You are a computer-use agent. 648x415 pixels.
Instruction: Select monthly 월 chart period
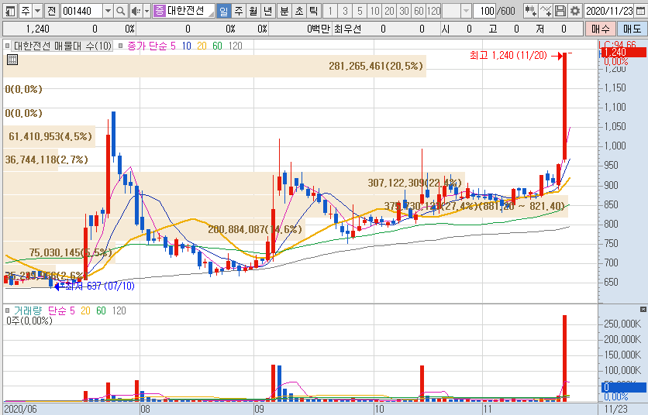pyautogui.click(x=253, y=11)
